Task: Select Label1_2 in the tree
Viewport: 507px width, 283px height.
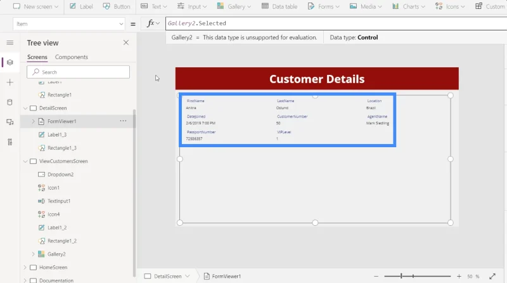Action: coord(57,228)
